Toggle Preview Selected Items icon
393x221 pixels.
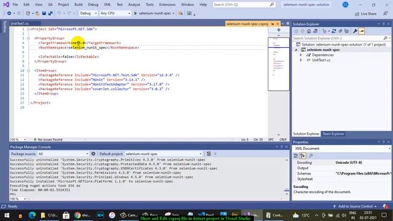(x=362, y=31)
